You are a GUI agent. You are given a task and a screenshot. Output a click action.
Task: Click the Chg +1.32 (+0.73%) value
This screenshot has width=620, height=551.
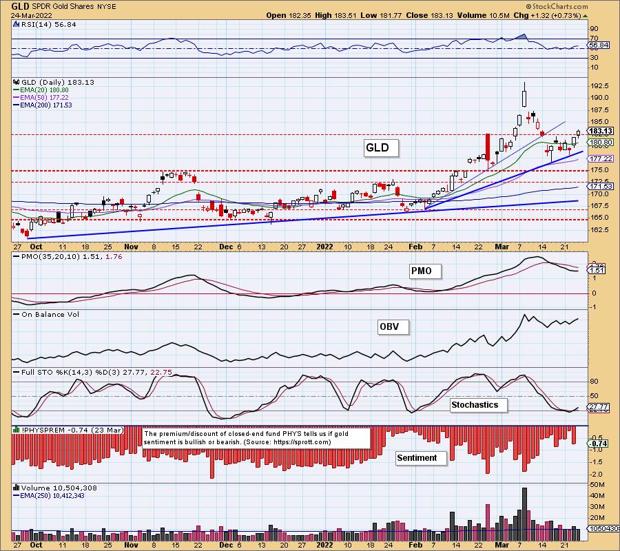(547, 15)
